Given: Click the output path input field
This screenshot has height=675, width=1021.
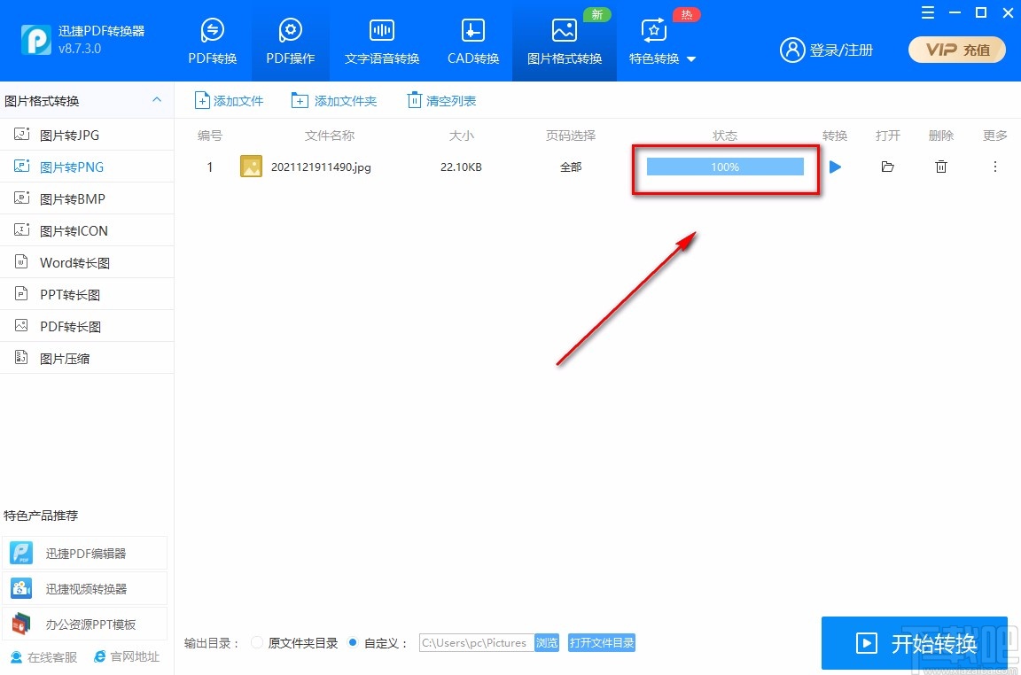Looking at the screenshot, I should [476, 643].
